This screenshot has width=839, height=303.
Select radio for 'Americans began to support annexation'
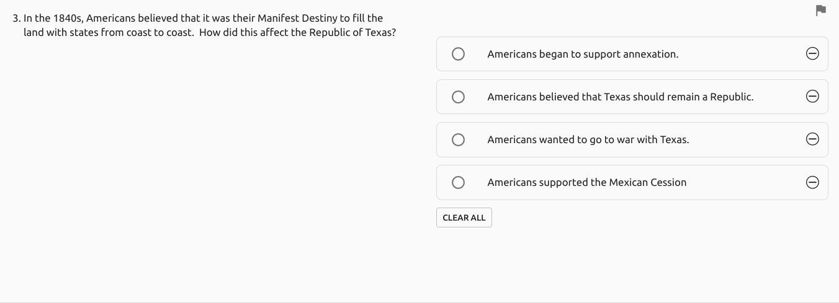(x=458, y=54)
